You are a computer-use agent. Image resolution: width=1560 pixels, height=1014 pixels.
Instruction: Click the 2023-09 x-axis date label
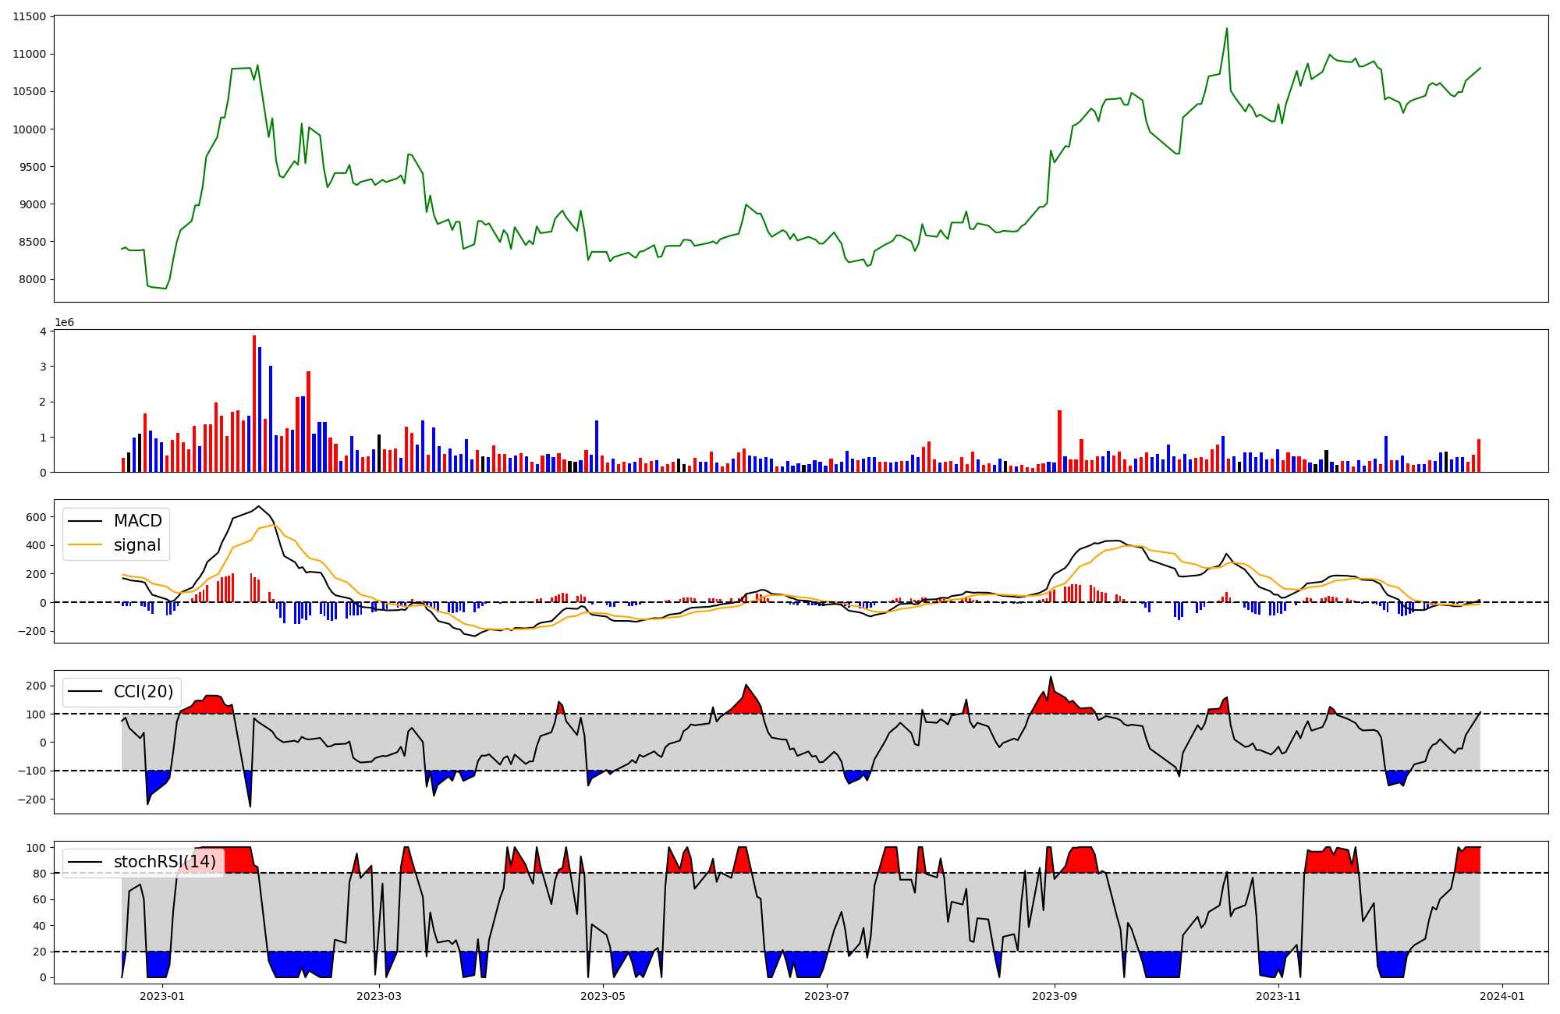point(1055,996)
